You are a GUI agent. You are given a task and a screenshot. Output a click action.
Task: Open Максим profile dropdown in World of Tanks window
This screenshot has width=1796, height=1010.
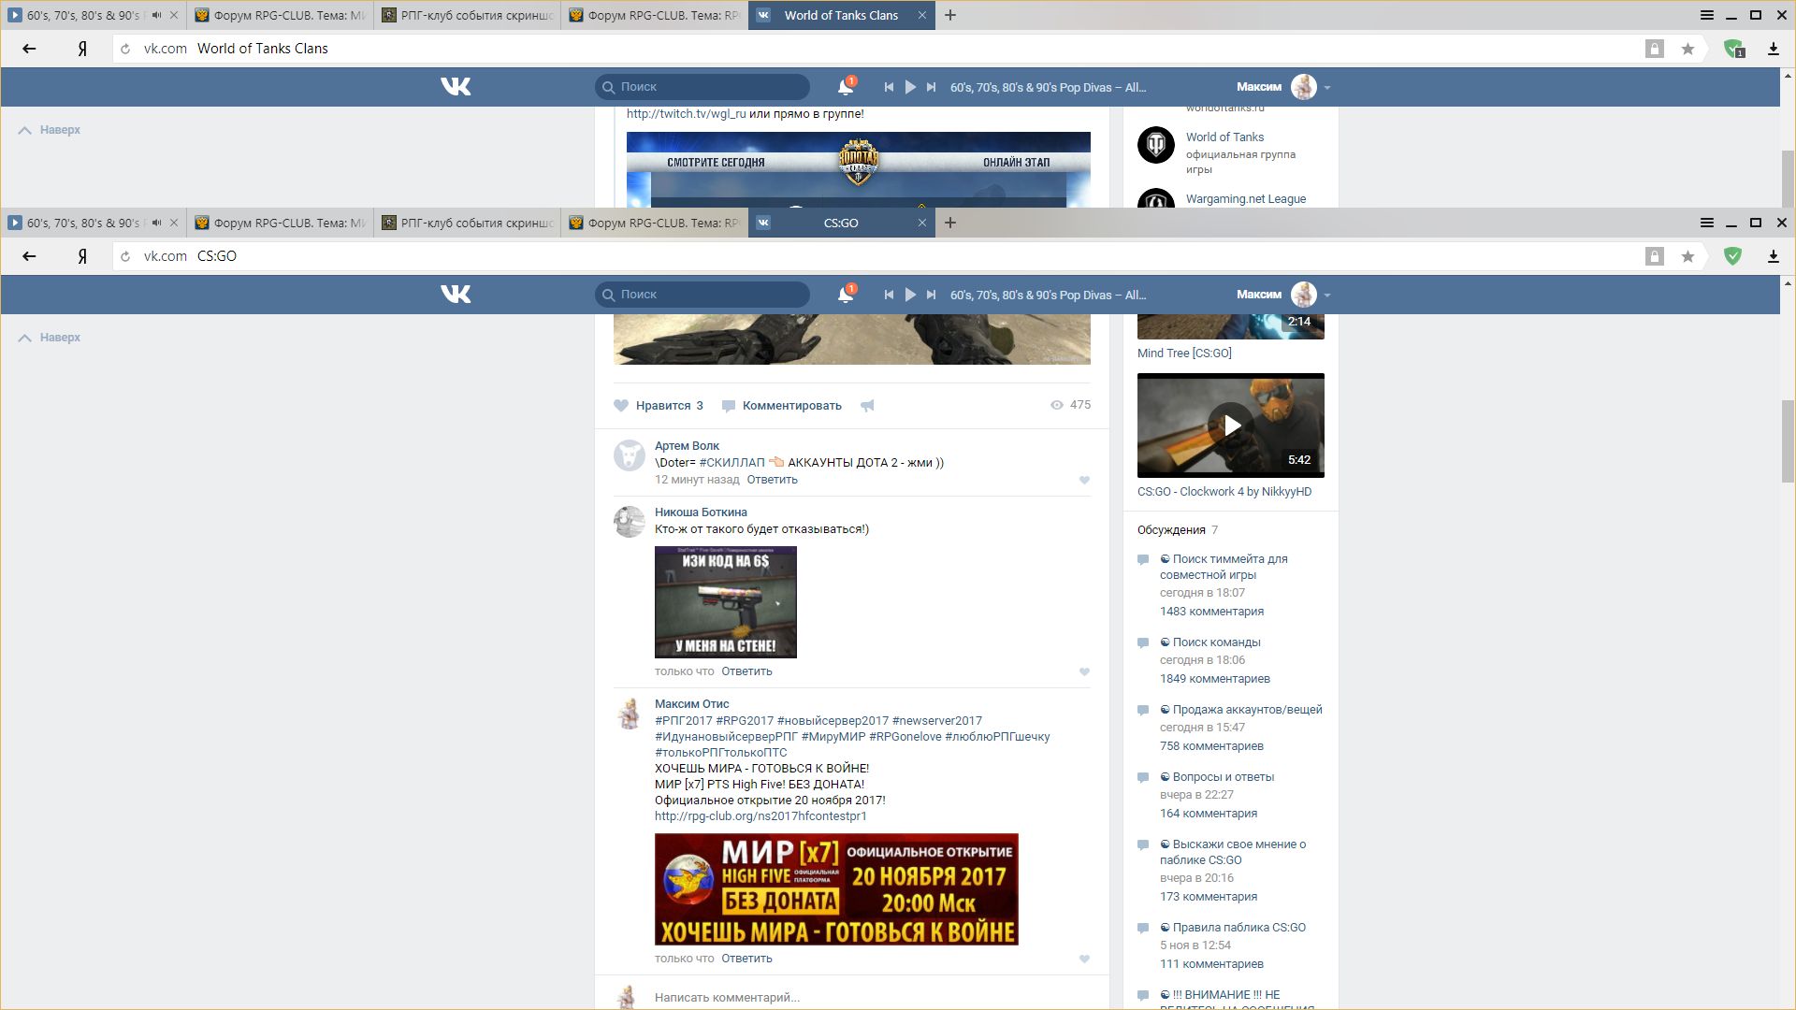point(1283,87)
